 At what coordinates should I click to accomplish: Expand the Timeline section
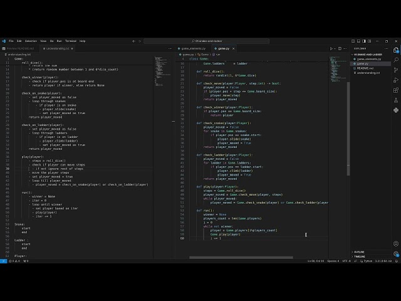coord(370,256)
